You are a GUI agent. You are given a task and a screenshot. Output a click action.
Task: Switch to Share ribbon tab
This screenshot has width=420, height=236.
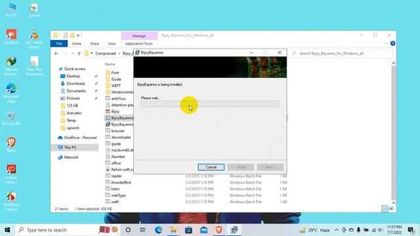(x=94, y=44)
